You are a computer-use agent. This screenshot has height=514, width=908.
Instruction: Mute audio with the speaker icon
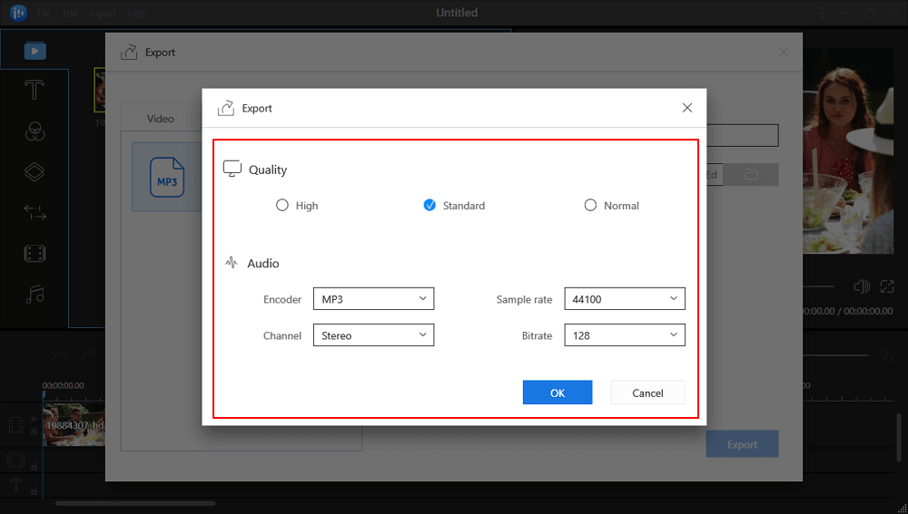862,286
